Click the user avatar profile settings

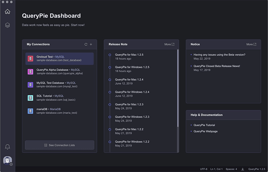click(x=7, y=161)
